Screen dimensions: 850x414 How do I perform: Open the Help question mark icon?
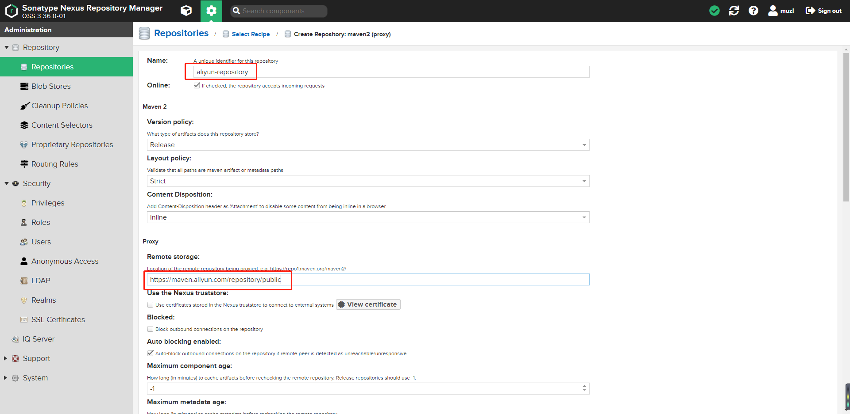pyautogui.click(x=753, y=11)
